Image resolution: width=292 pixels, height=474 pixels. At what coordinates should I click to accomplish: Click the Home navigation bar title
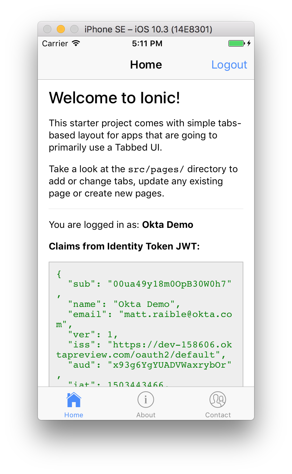(x=146, y=65)
